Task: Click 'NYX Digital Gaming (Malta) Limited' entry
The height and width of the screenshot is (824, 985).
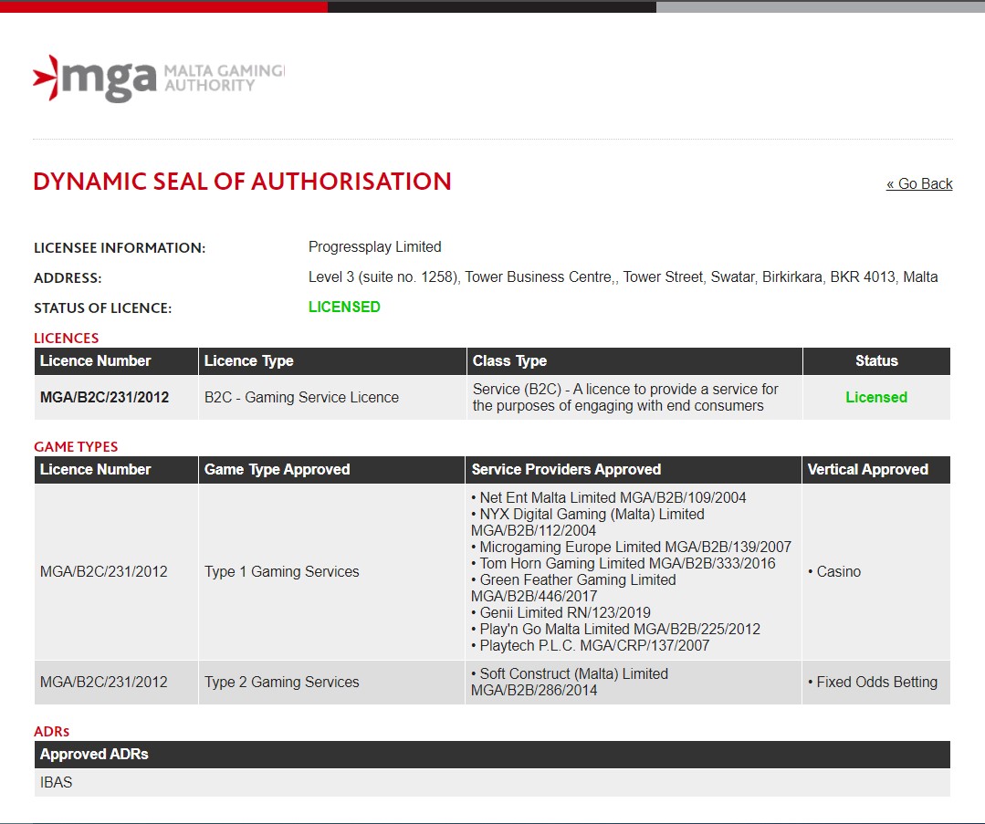Action: 587,523
